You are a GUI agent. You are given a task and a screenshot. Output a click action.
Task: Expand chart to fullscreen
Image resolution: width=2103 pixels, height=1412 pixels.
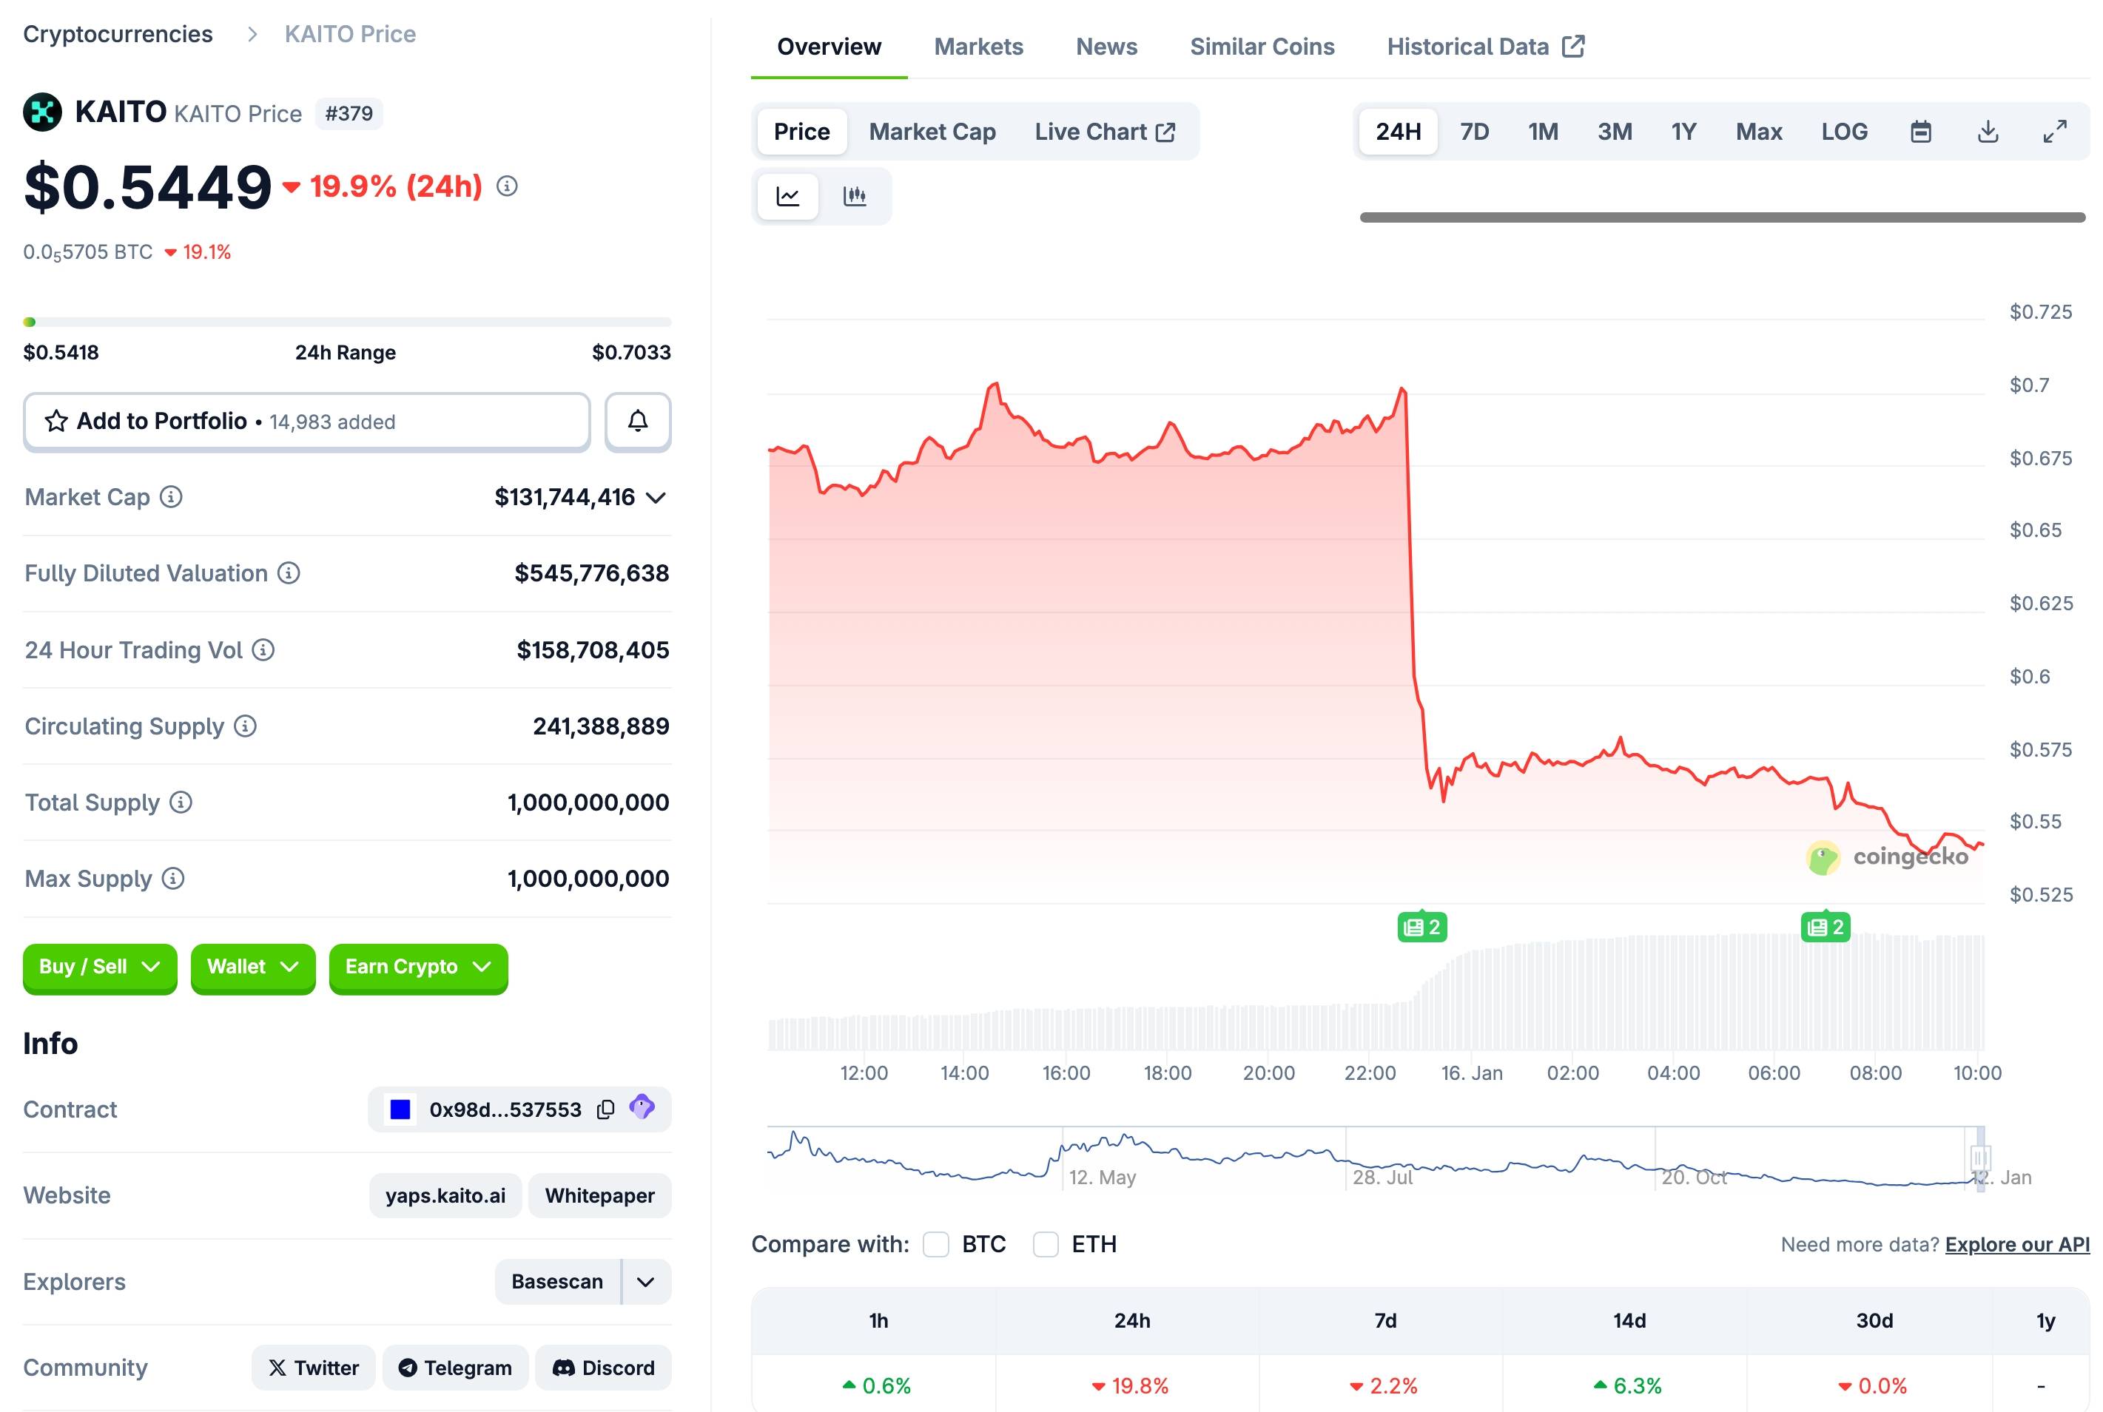coord(2054,132)
